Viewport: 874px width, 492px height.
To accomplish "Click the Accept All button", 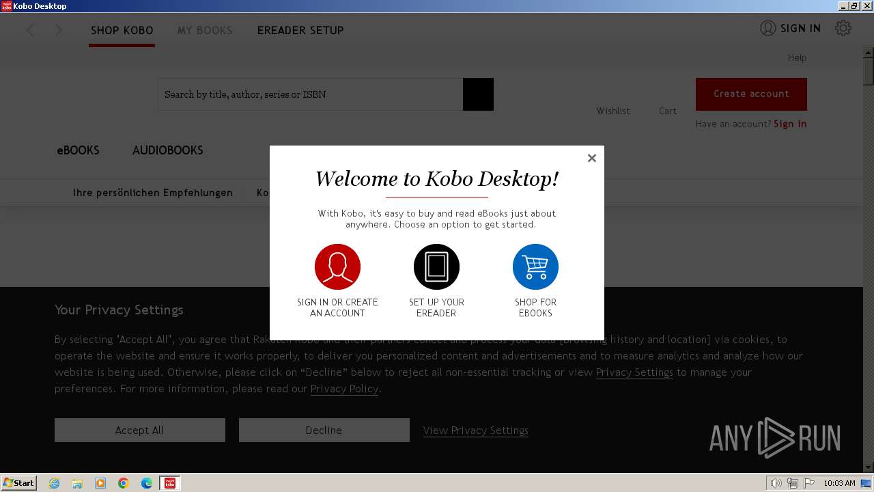I will pos(139,430).
